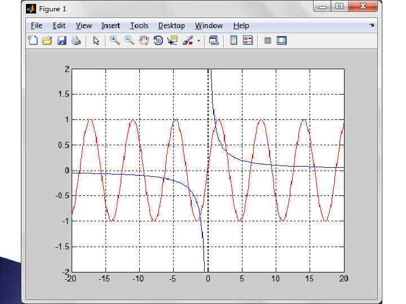Click the y-axis tick label 1.5

(x=64, y=94)
